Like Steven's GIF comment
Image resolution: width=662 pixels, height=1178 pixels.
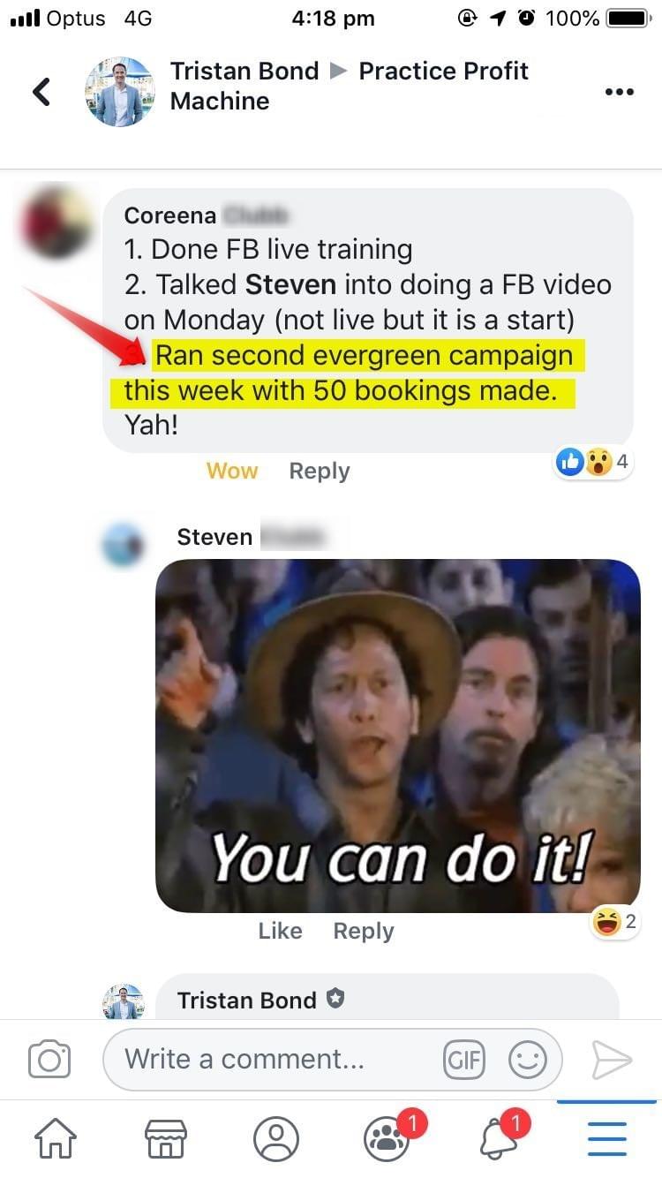[280, 931]
